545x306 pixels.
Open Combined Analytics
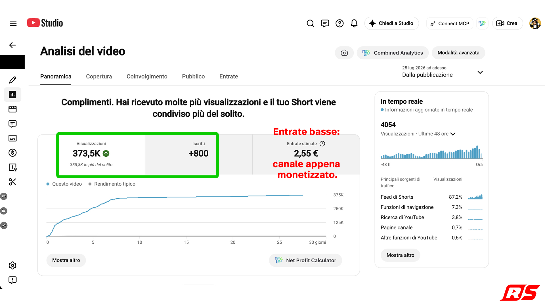click(393, 53)
